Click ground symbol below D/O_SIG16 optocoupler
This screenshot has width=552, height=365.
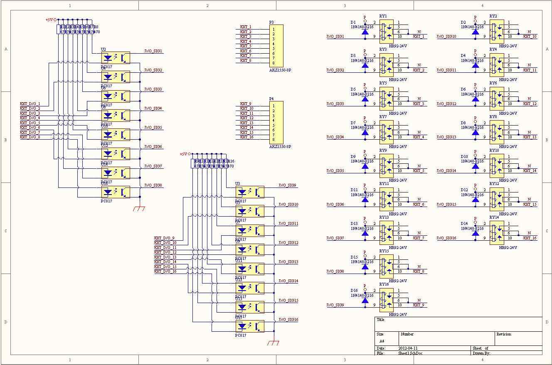pos(274,343)
